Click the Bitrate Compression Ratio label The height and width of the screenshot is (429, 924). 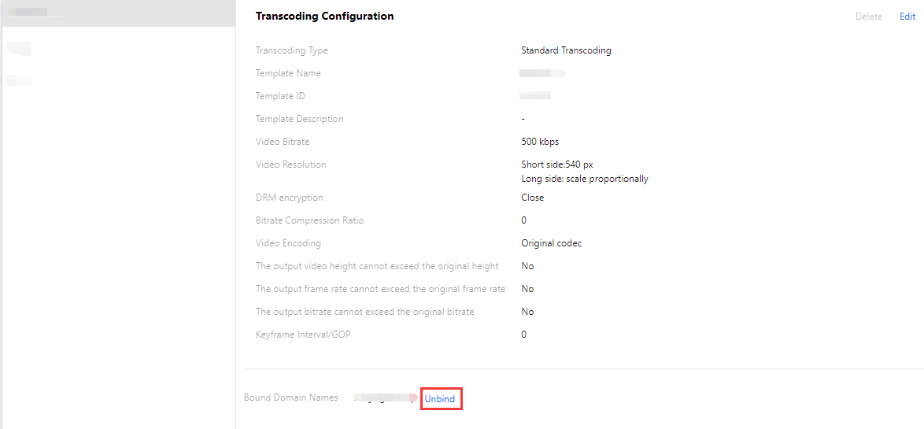[x=309, y=220]
